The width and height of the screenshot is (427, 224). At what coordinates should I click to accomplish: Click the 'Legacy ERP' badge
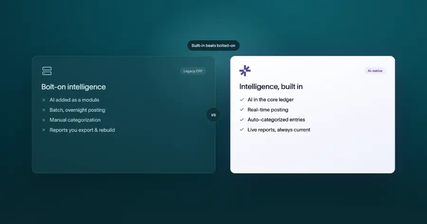tap(193, 71)
